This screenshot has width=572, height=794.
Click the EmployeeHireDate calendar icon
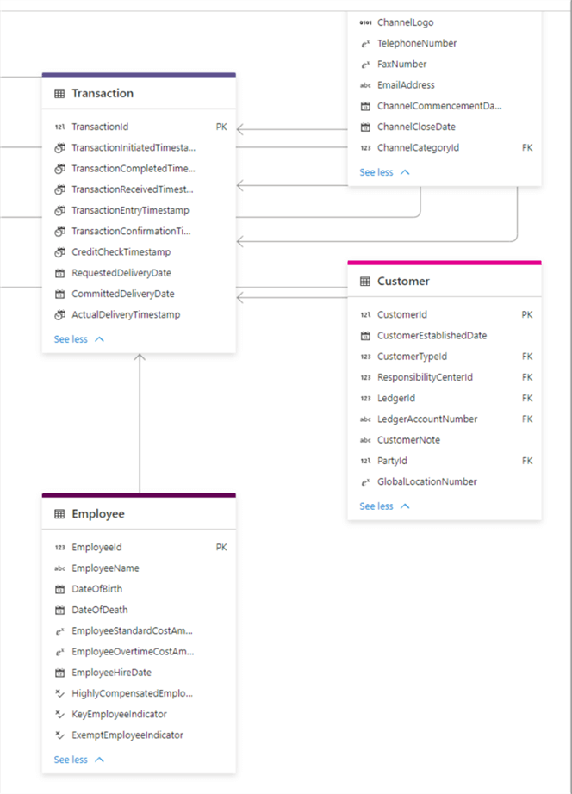[x=59, y=673]
